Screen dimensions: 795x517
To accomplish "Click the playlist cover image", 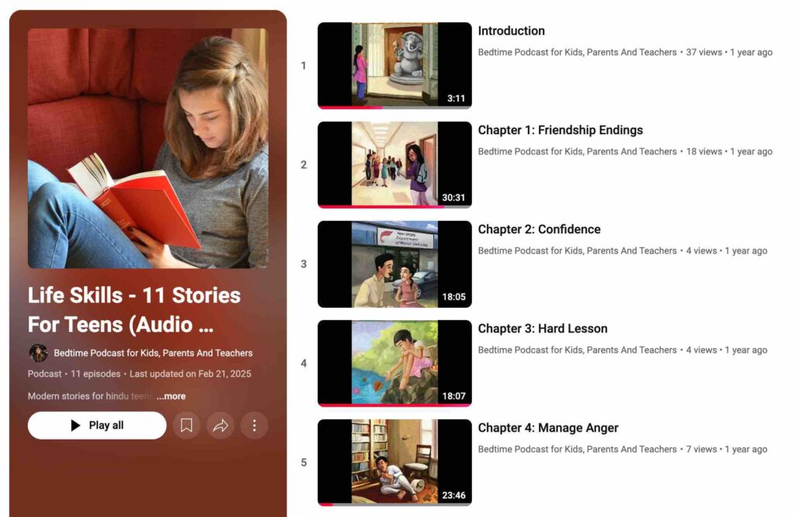I will click(148, 148).
